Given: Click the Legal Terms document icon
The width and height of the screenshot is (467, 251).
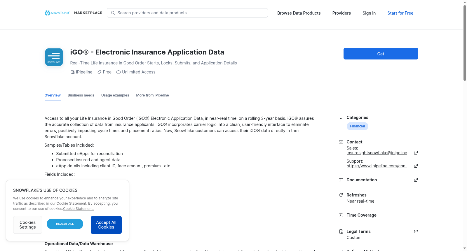Looking at the screenshot, I should click(x=341, y=231).
